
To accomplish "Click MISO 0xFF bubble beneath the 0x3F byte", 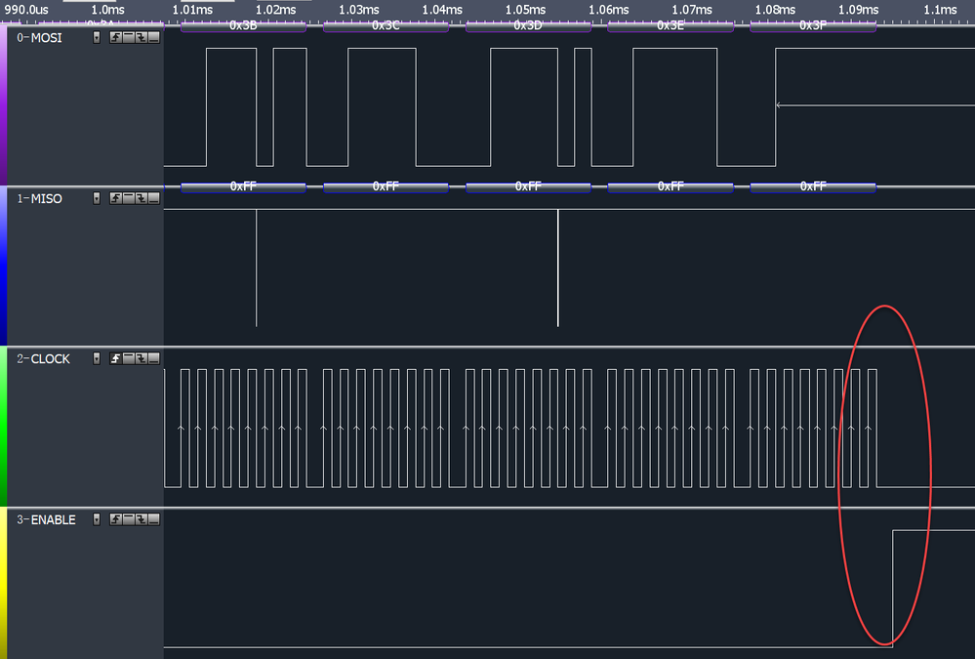I will (x=813, y=186).
